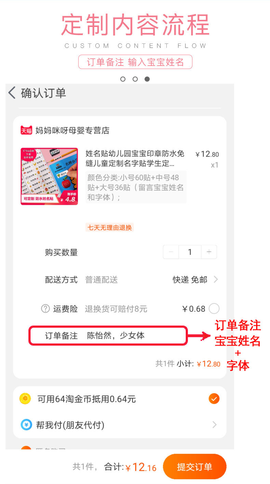Tap the 七天无理由退换 return policy tag
270x484 pixels.
point(109,227)
